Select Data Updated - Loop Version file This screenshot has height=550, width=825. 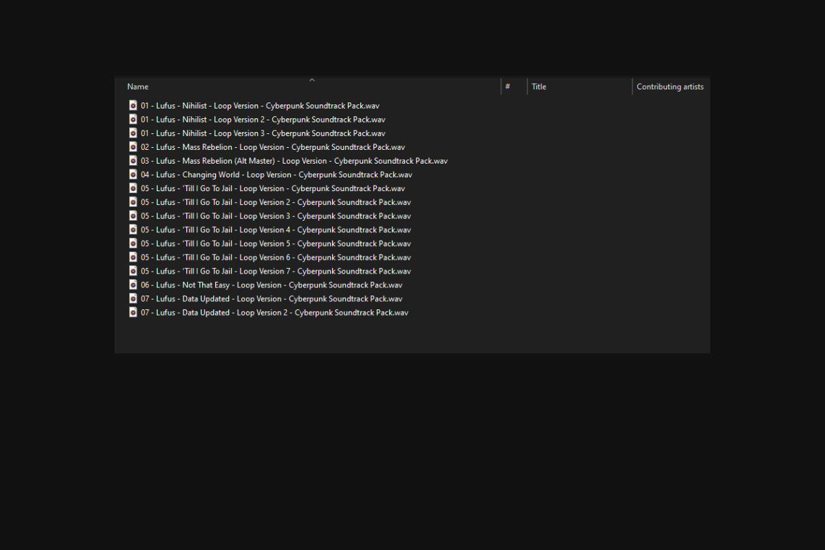(x=272, y=298)
